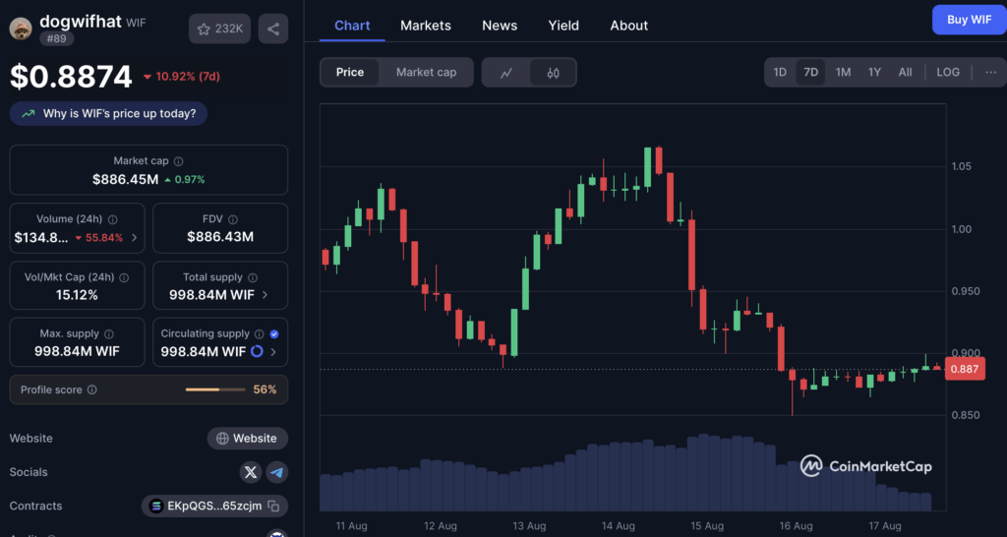Switch to line chart view

pyautogui.click(x=506, y=73)
